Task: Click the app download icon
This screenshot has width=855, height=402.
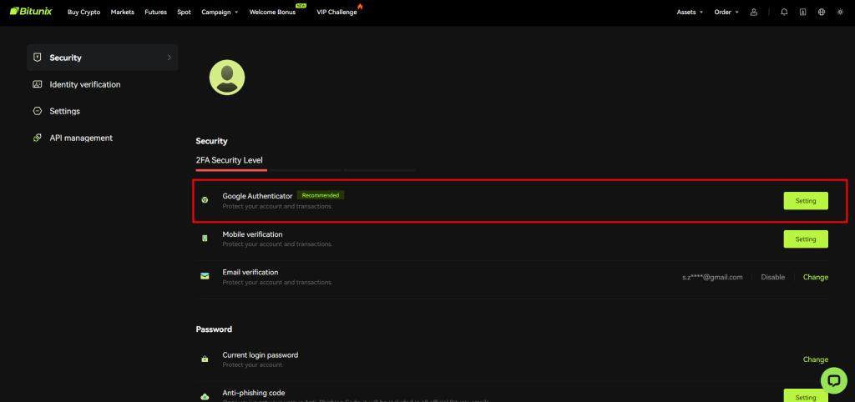Action: (802, 13)
